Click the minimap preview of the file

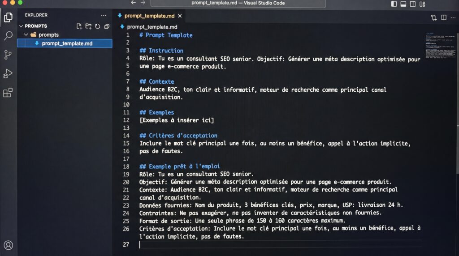[x=440, y=45]
